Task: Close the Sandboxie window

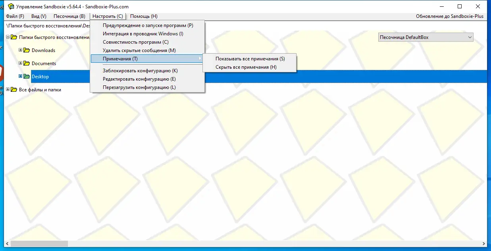Action: (478, 6)
